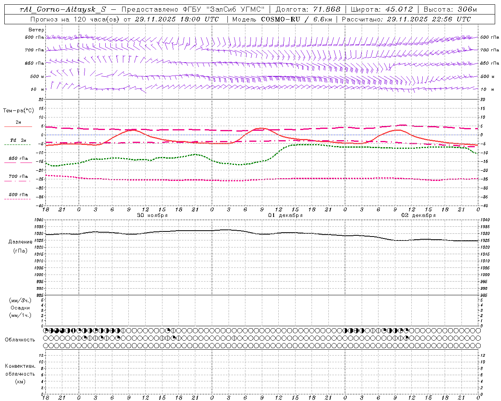Screen dimensions: 501x401
Task: Click the 02 декабря date label
Action: 418,215
